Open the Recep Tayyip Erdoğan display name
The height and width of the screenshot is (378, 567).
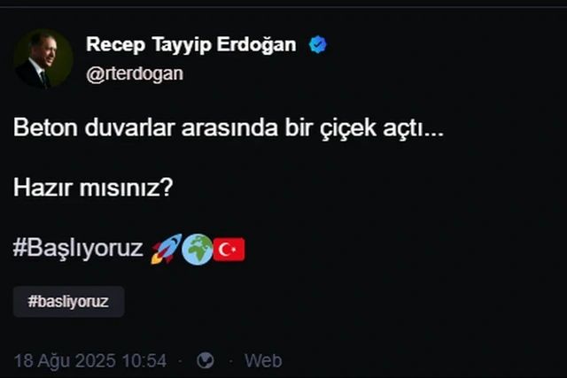pyautogui.click(x=191, y=45)
